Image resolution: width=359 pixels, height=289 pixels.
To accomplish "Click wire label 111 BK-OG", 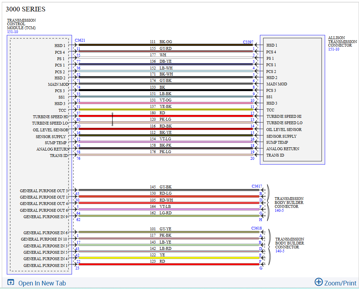I will click(161, 42).
